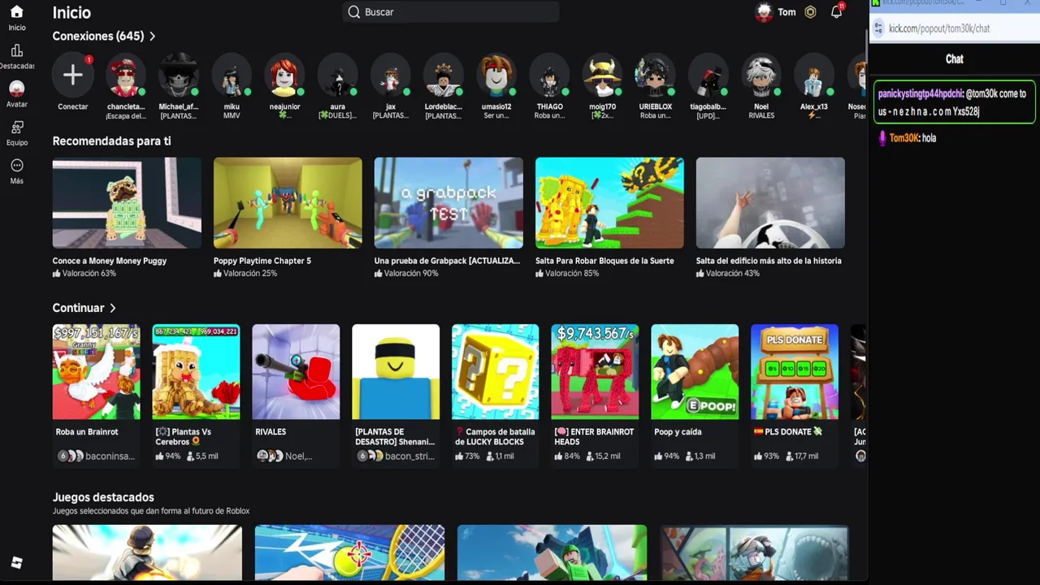Open the Equipo sidebar icon
Viewport: 1040px width, 585px height.
point(16,128)
